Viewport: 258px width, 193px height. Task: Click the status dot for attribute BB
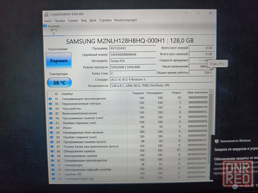point(52,156)
